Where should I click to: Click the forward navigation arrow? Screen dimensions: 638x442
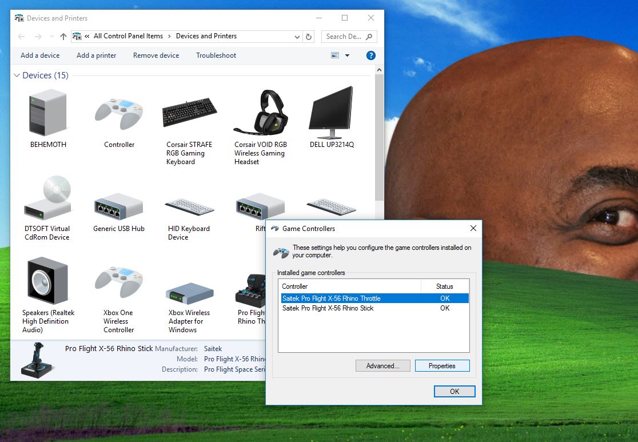38,37
